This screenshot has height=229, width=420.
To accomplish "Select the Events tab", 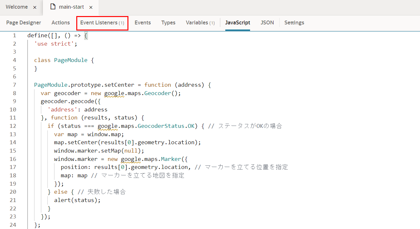I will 143,22.
